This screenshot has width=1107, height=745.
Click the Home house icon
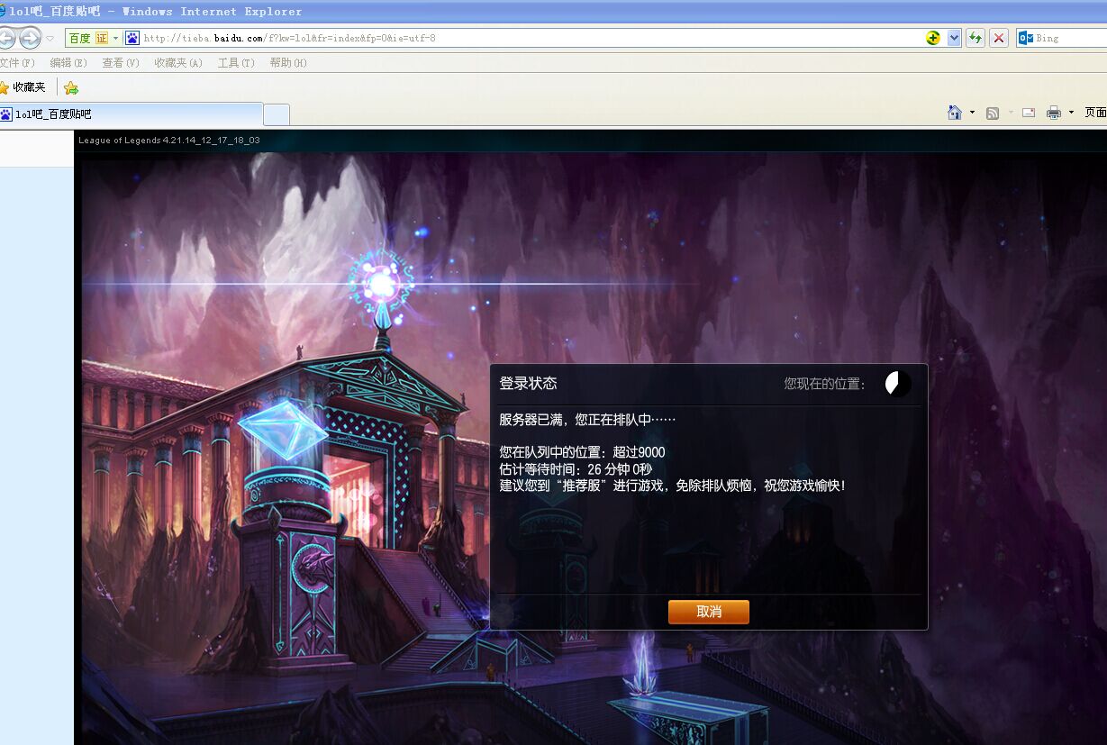pyautogui.click(x=955, y=113)
